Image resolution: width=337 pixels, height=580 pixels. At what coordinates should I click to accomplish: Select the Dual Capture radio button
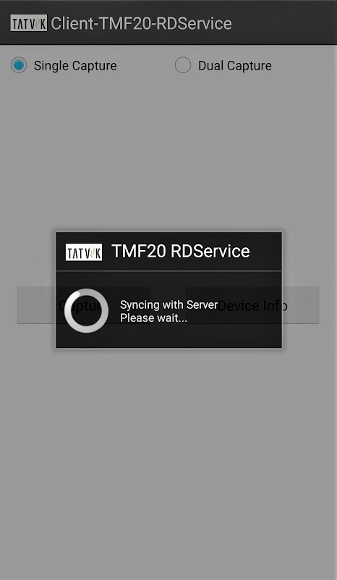point(183,65)
